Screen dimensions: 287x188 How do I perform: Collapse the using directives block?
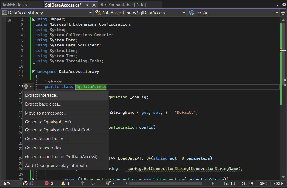[33, 19]
